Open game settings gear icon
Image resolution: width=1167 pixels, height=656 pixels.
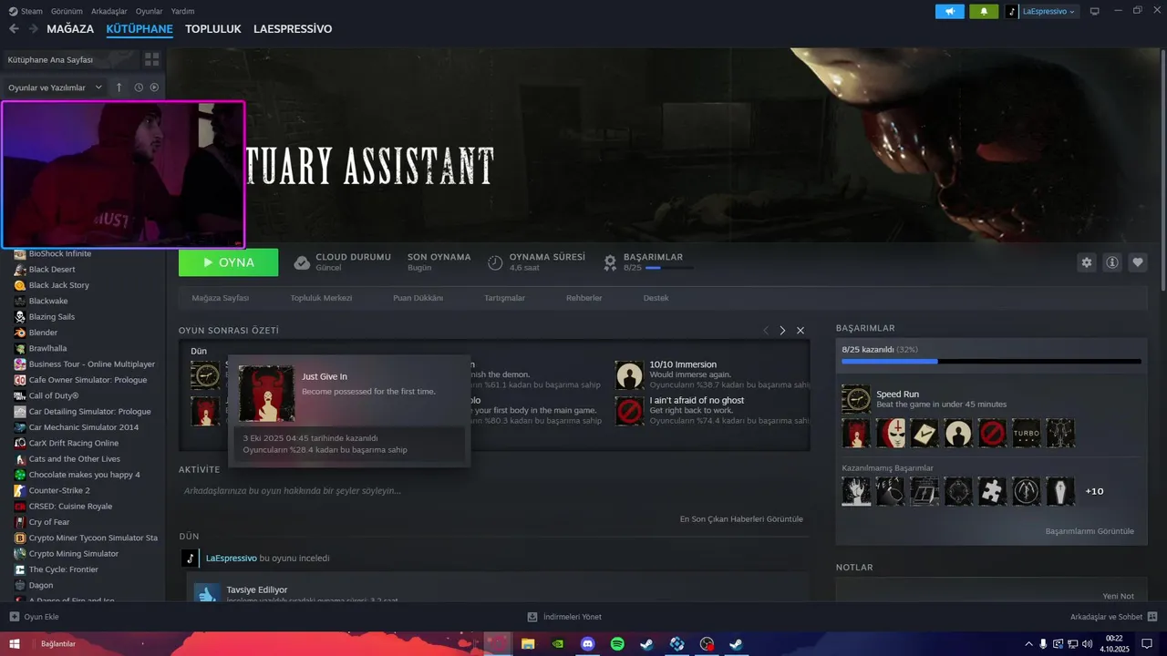(x=1086, y=262)
